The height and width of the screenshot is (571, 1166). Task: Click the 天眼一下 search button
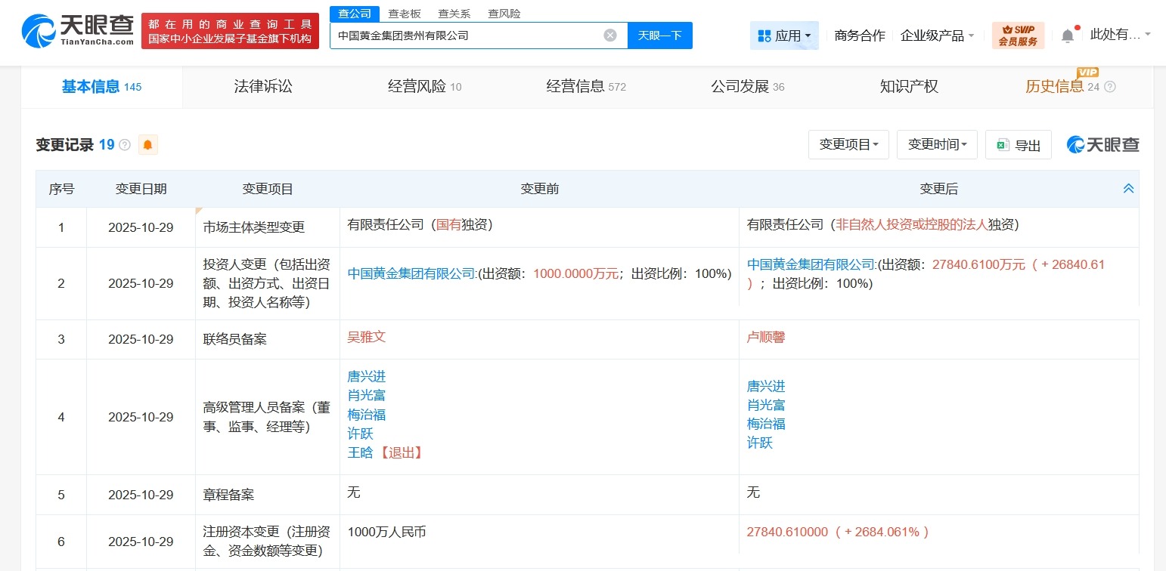point(659,35)
